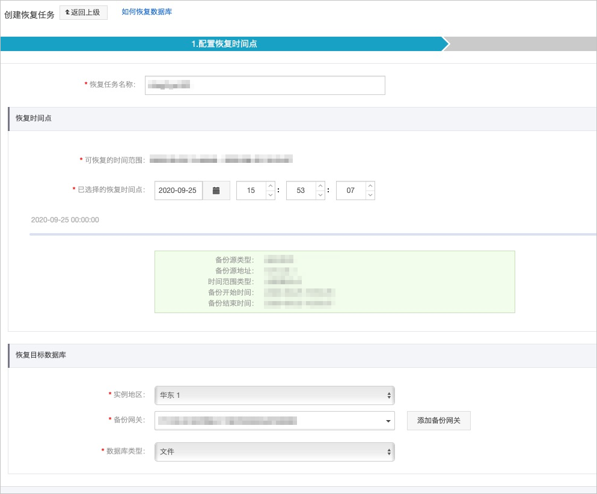The image size is (597, 494).
Task: Click the 备份开始时间 label in info box
Action: 231,292
